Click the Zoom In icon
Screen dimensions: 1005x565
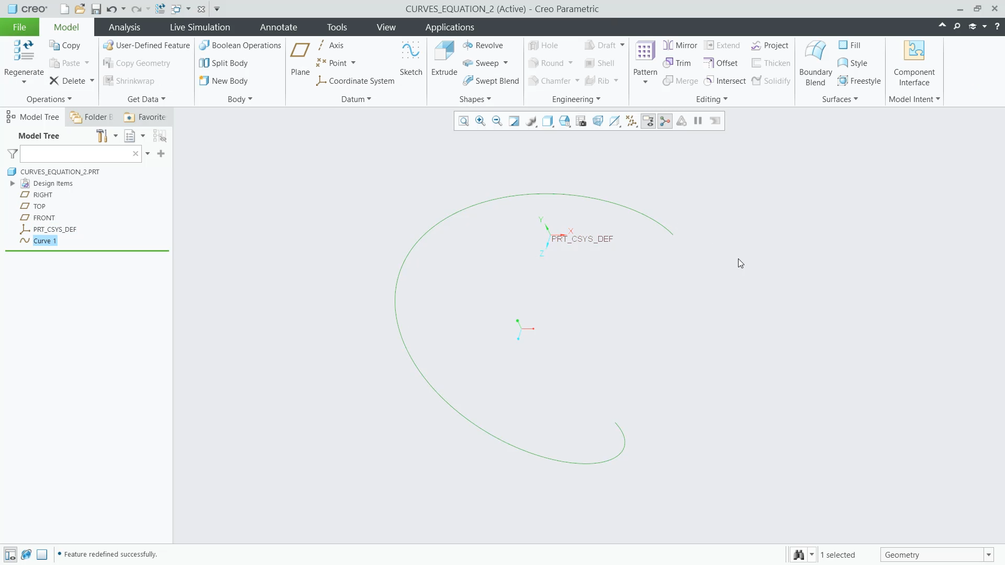tap(481, 121)
